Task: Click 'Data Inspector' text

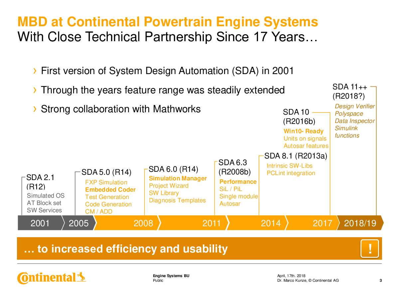Action: click(355, 121)
